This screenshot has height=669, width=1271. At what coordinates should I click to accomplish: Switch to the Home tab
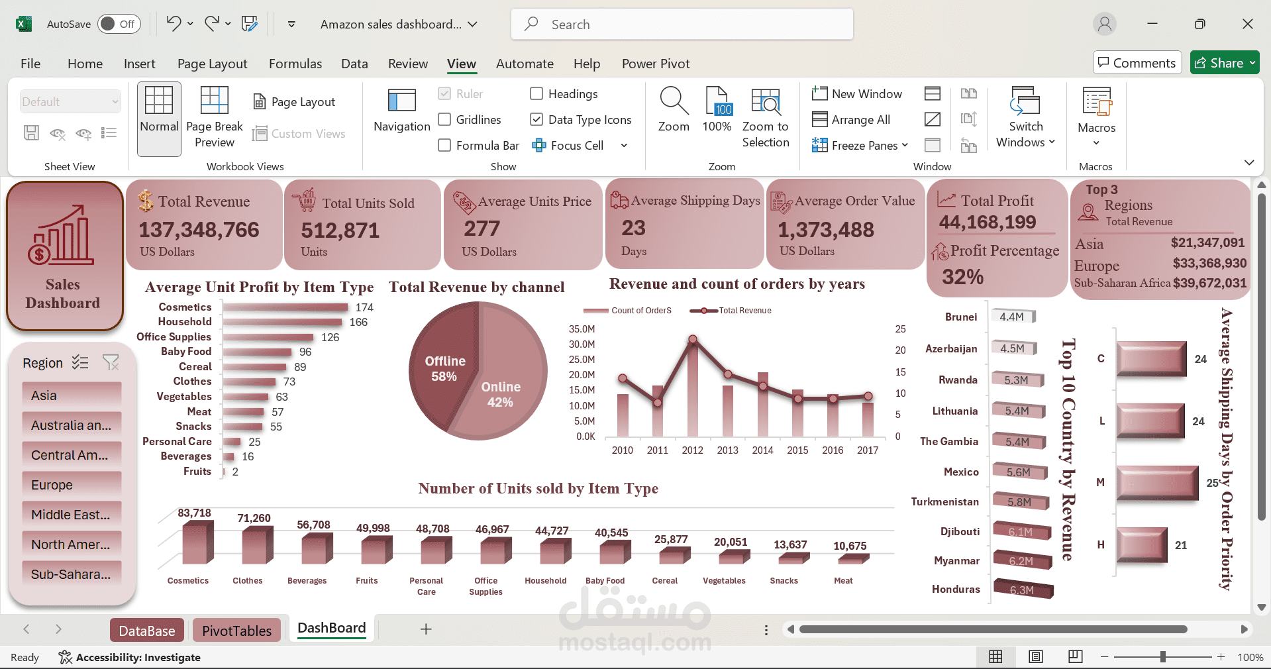click(x=85, y=64)
